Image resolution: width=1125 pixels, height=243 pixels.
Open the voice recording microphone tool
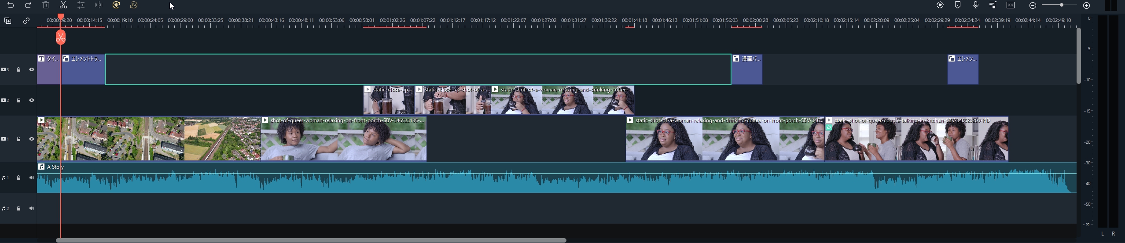(975, 5)
